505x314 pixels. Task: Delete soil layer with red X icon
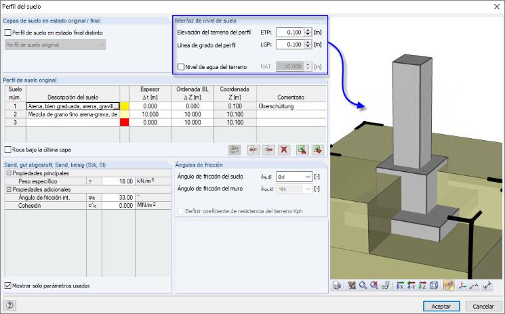pyautogui.click(x=284, y=149)
